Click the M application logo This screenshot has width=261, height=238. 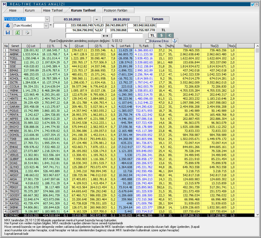5,4
